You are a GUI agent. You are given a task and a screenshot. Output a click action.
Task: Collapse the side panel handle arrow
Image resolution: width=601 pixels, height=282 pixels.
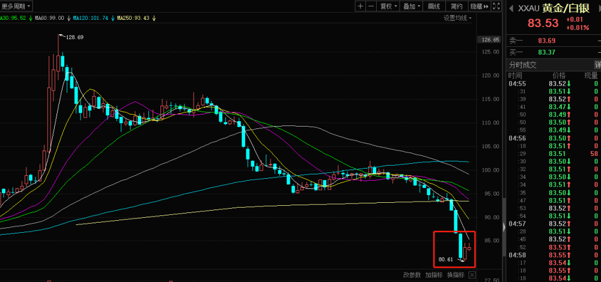coord(504,227)
